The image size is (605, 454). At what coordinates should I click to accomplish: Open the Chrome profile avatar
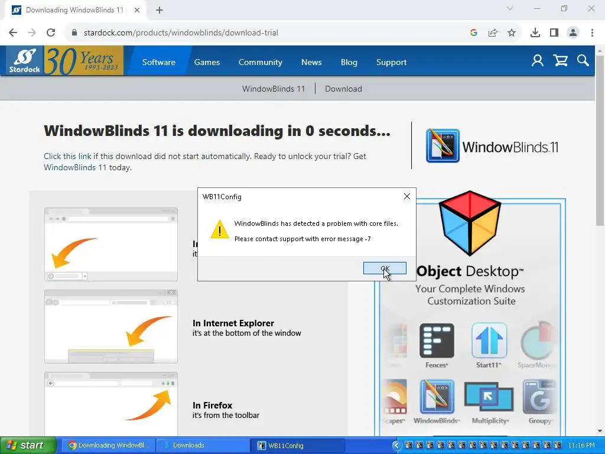pyautogui.click(x=573, y=33)
